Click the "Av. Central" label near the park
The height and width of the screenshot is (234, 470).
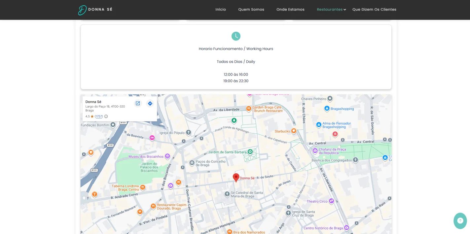click(317, 143)
